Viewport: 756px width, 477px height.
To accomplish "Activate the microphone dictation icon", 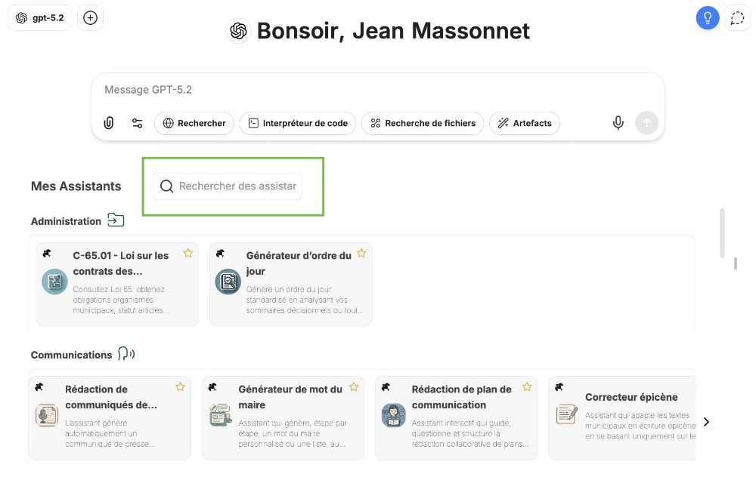I will click(618, 122).
